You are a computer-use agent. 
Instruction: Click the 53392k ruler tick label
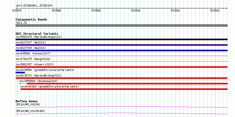tap(215, 11)
